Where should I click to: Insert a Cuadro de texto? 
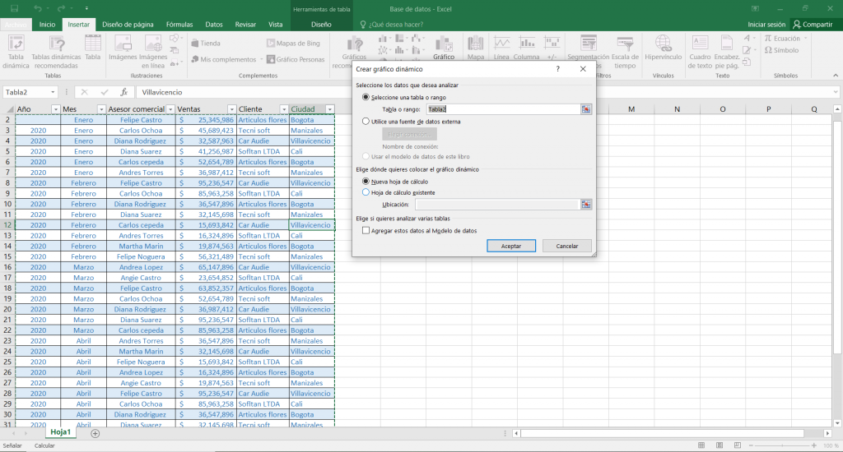(x=700, y=51)
